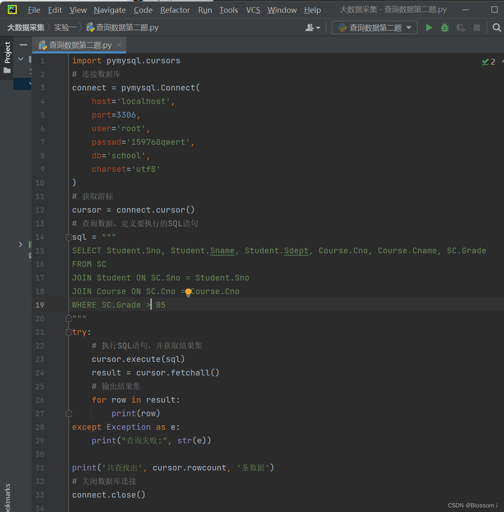The image size is (504, 512).
Task: Click connect.close() on line 33
Action: (109, 495)
